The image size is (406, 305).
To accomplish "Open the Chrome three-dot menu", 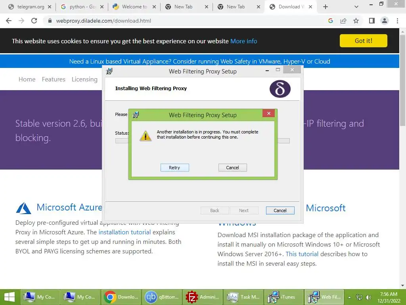I will tap(397, 21).
